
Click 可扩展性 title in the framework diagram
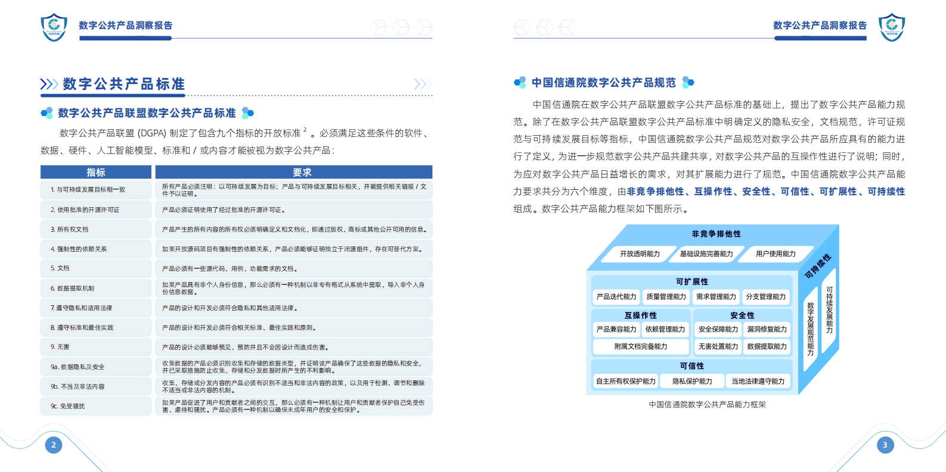pos(692,282)
